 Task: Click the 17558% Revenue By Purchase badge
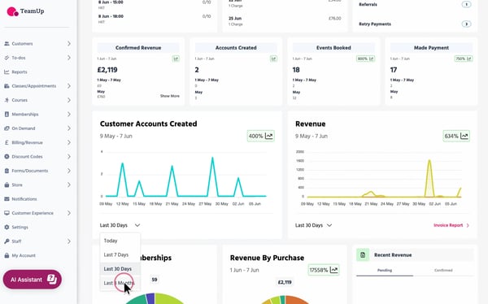click(x=324, y=270)
